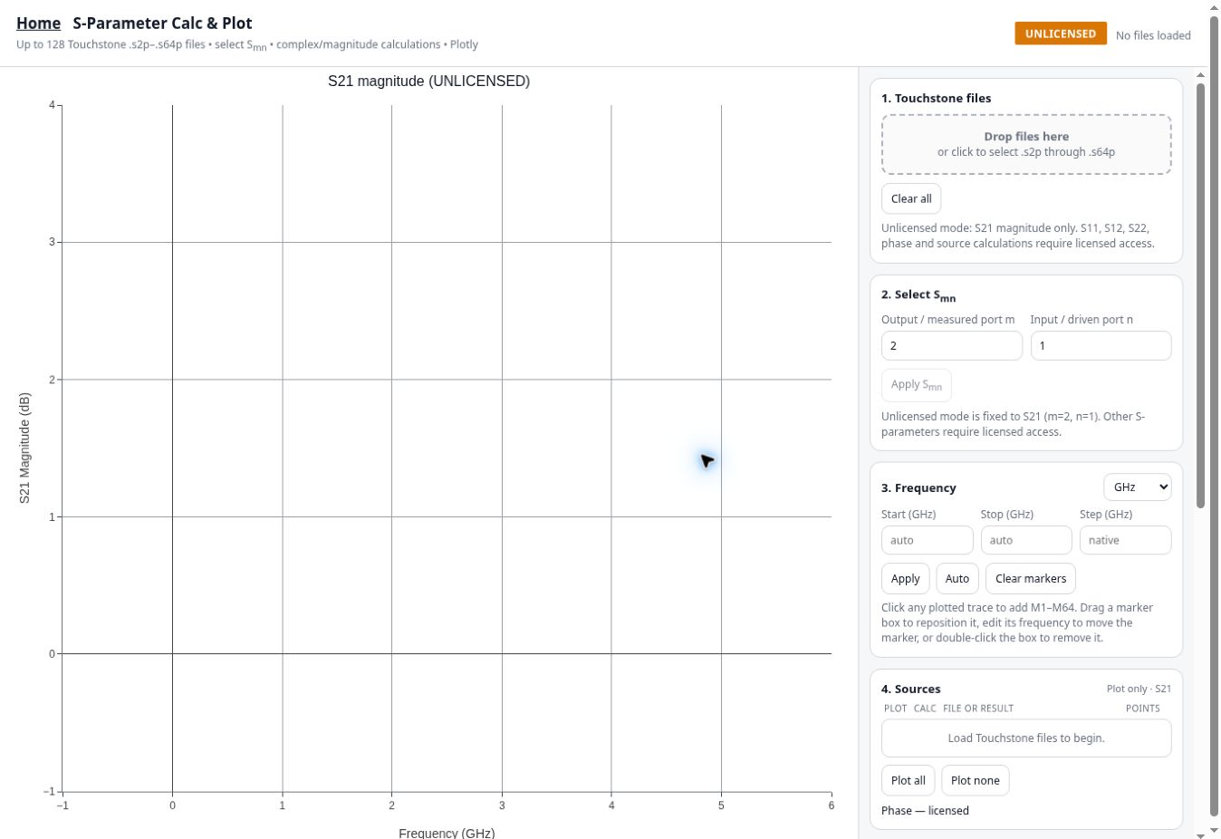Click the Plot none button
Screen dimensions: 1221x839
coord(976,780)
